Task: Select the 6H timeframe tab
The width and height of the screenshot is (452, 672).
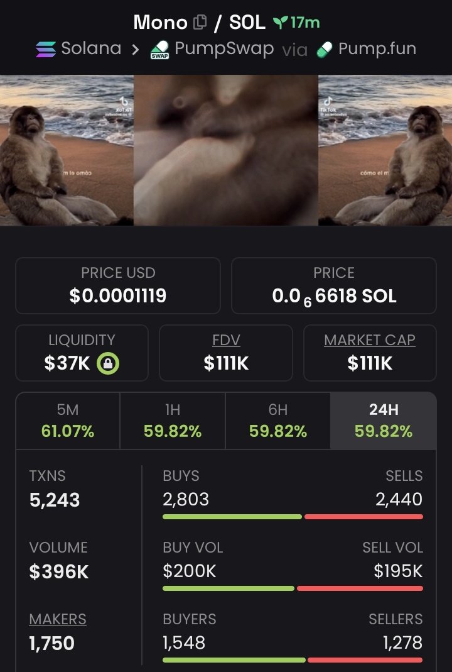Action: [277, 421]
